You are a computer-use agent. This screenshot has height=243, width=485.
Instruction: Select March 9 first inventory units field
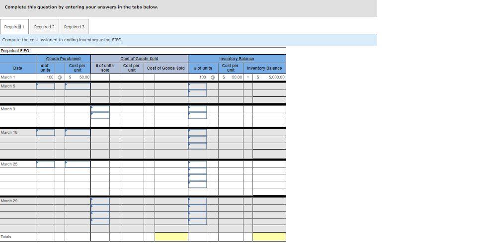tap(198, 109)
